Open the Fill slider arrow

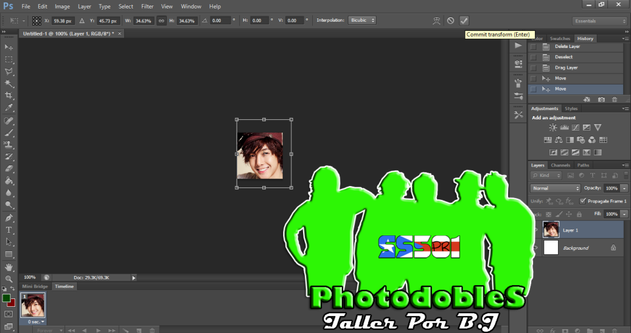pos(624,214)
